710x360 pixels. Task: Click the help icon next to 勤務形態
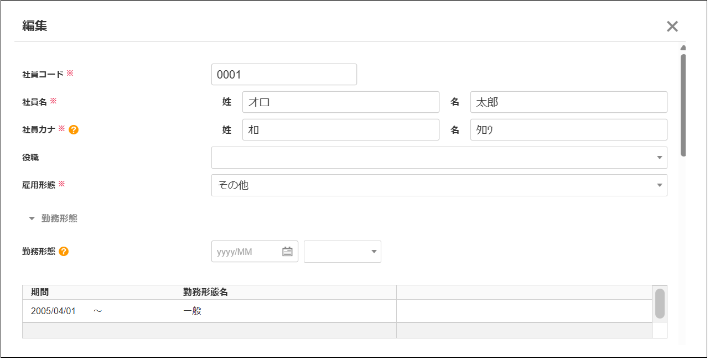(x=64, y=252)
